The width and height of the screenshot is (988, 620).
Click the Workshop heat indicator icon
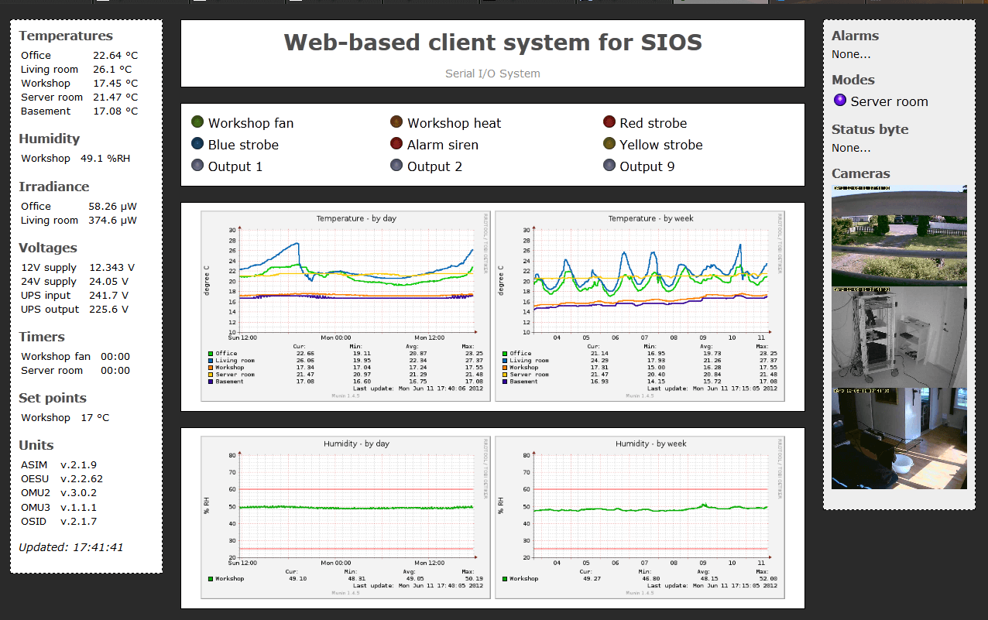click(x=396, y=122)
